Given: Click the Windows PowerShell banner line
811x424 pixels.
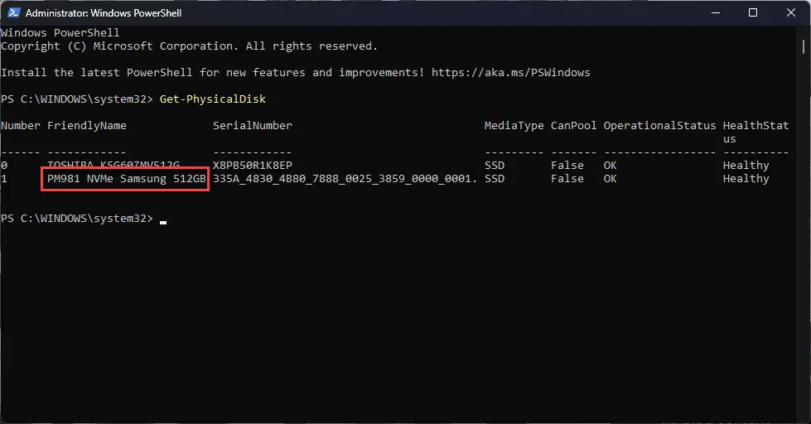Looking at the screenshot, I should click(x=60, y=32).
